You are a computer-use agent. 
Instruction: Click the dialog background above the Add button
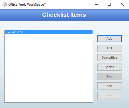[x=110, y=28]
